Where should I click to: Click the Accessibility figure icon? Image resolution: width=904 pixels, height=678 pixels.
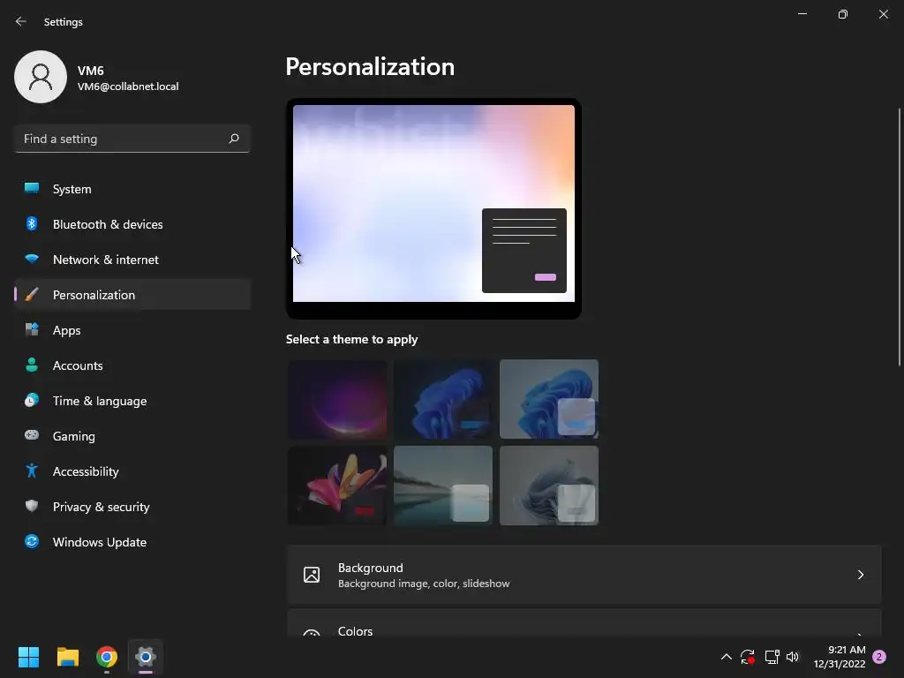(x=32, y=471)
